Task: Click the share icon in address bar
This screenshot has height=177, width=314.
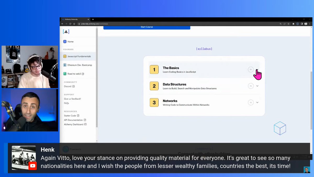Action: 284,24
